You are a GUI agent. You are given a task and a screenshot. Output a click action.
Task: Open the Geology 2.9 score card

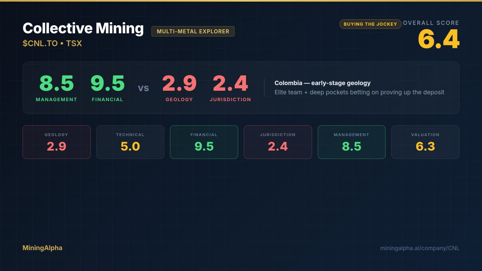point(57,142)
